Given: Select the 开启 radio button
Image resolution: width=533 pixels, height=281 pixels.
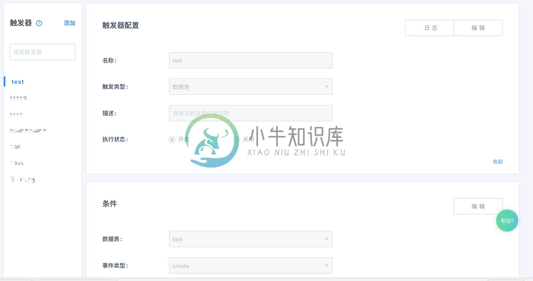Looking at the screenshot, I should pos(172,139).
